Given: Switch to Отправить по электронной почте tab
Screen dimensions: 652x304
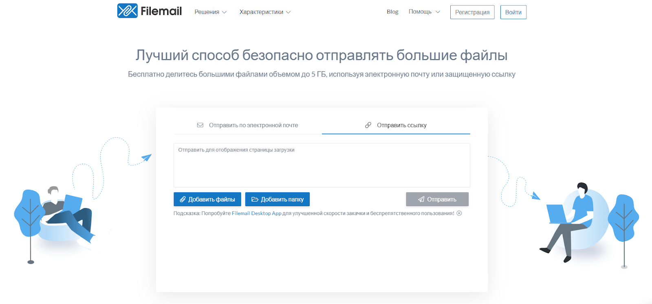Looking at the screenshot, I should (253, 125).
